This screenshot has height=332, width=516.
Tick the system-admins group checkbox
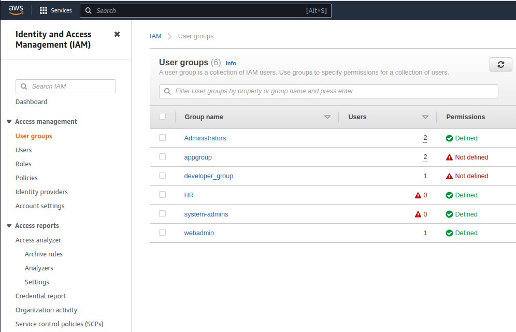tap(162, 213)
